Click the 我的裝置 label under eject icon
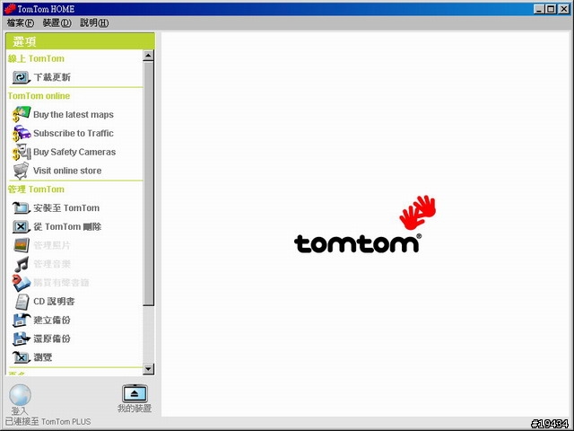574x431 pixels. point(135,409)
